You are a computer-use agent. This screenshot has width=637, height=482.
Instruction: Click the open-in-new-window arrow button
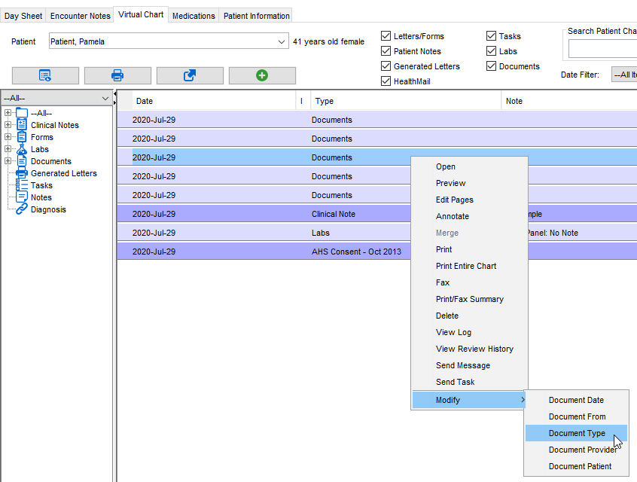(190, 75)
